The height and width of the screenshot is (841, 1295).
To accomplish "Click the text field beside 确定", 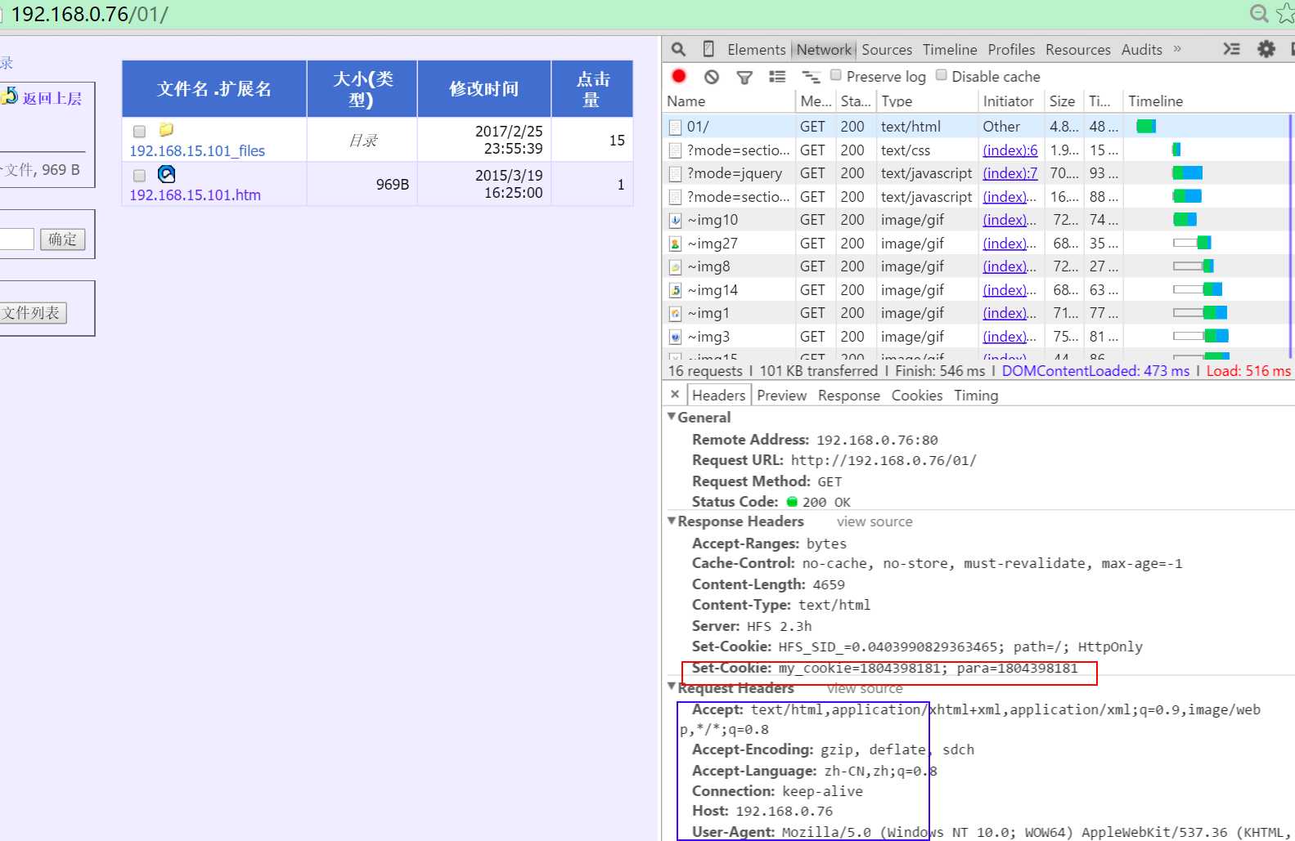I will coord(16,239).
